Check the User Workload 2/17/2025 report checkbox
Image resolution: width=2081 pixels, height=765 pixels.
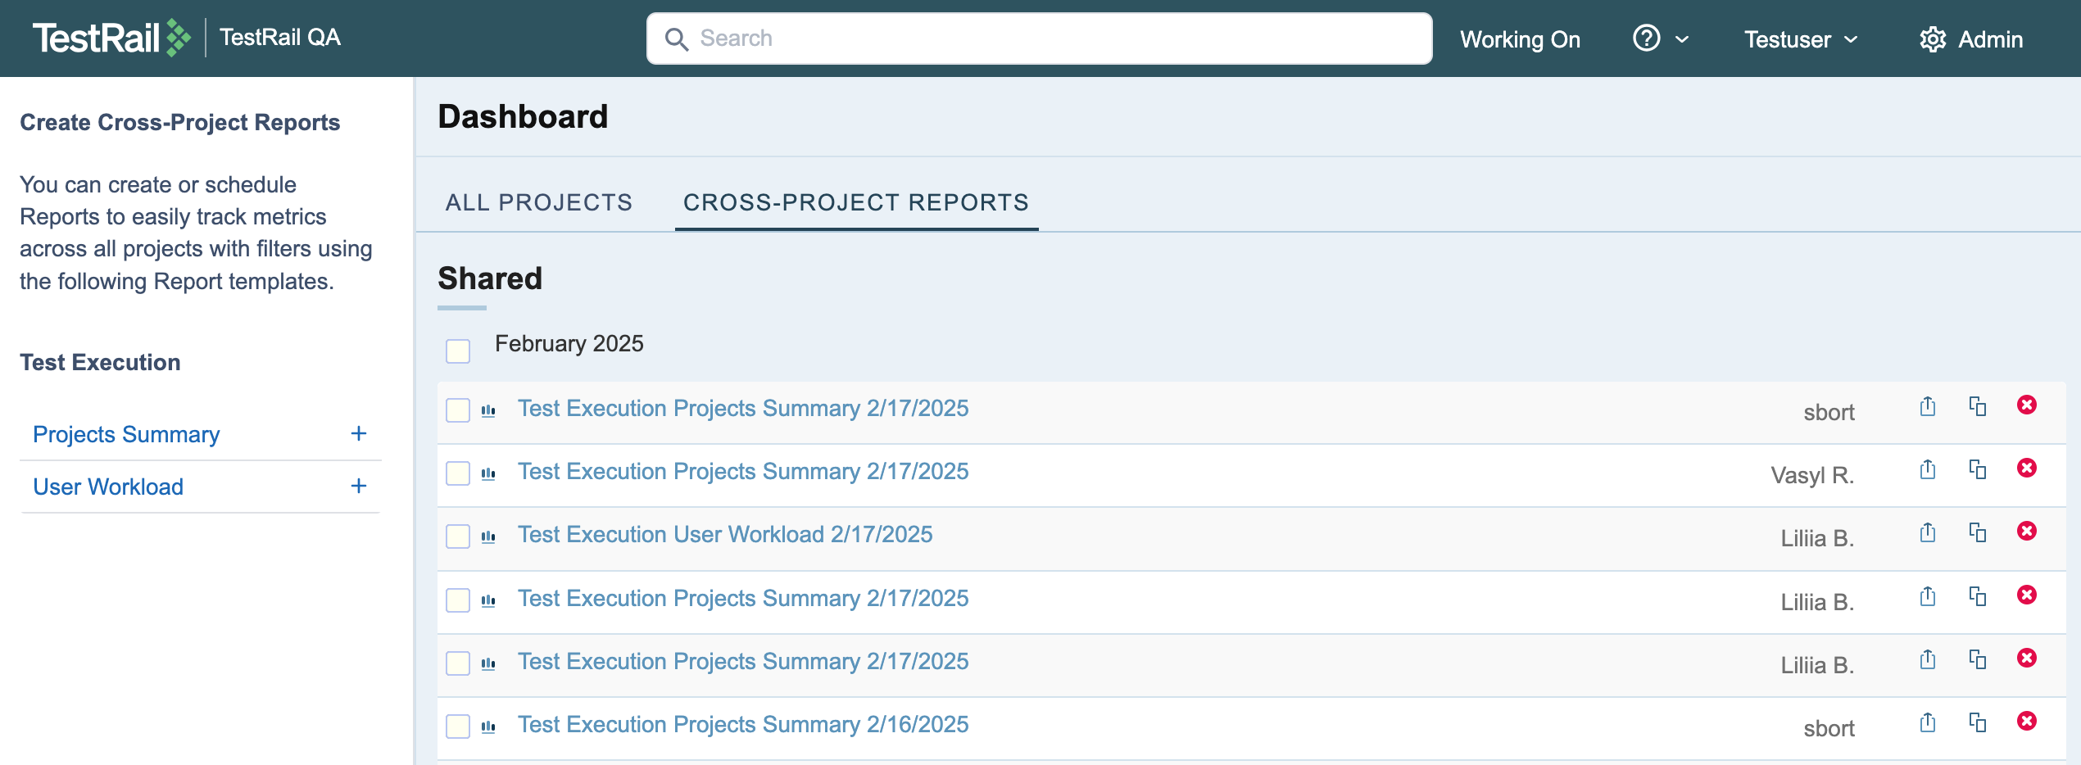click(x=458, y=536)
